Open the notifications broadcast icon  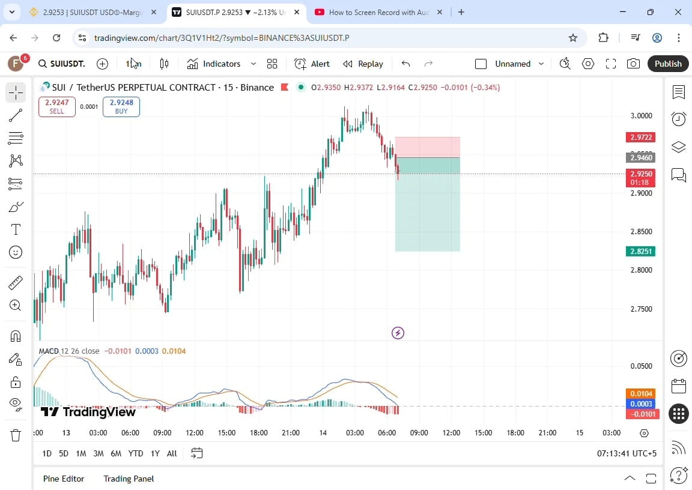[x=678, y=448]
